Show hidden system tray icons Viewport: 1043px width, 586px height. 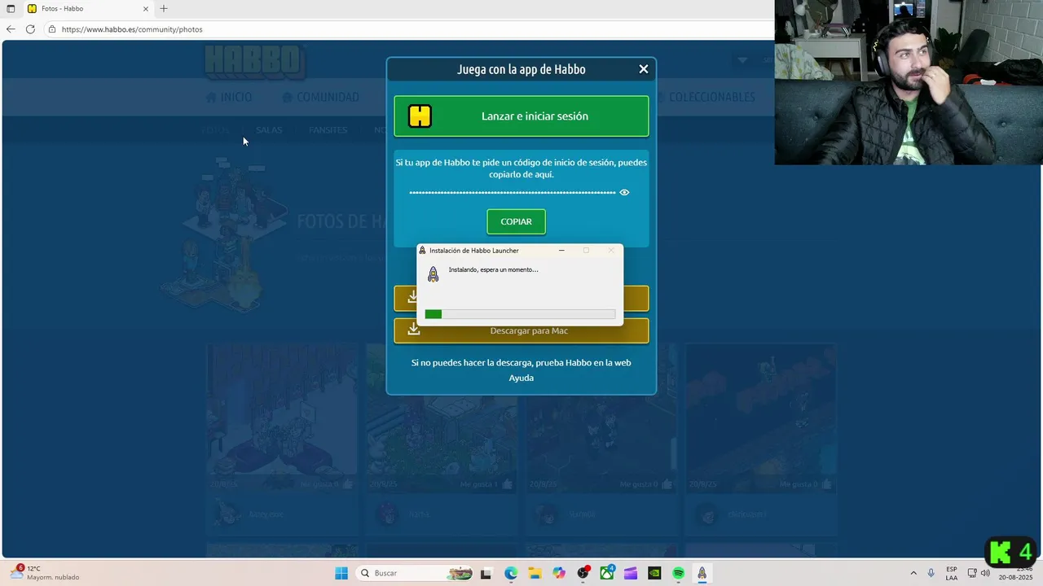pos(913,573)
